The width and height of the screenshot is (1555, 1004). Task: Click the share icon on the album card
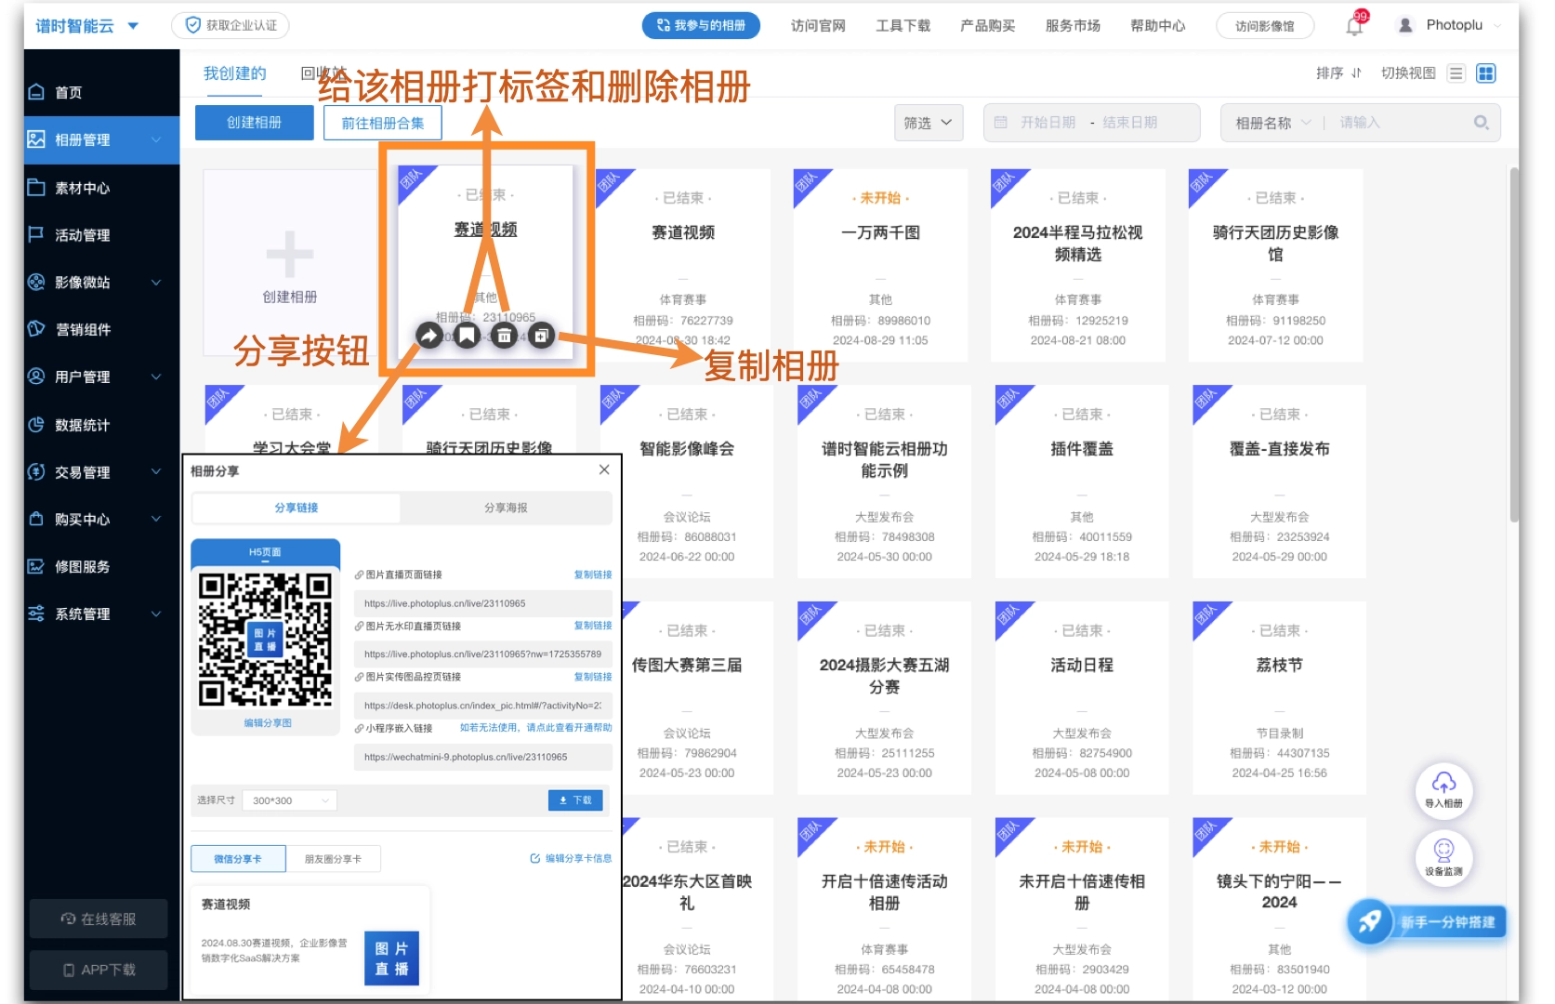[x=428, y=335]
